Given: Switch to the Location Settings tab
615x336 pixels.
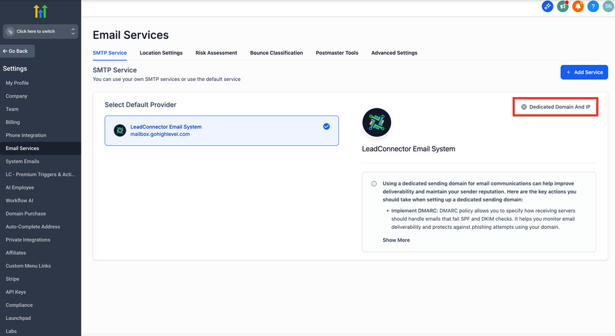Looking at the screenshot, I should [161, 53].
